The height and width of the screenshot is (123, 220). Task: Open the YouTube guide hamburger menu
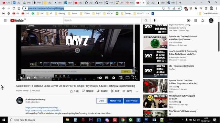pos(5,20)
